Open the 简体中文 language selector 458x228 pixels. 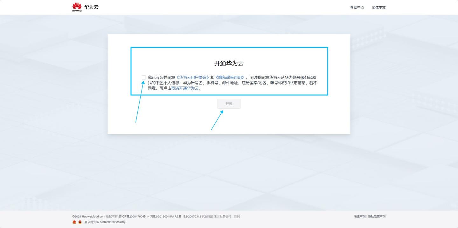(x=379, y=7)
